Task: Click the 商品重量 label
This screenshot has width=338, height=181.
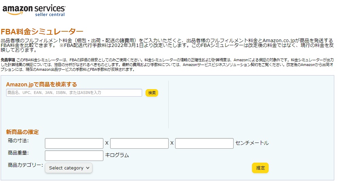Action: pos(18,153)
